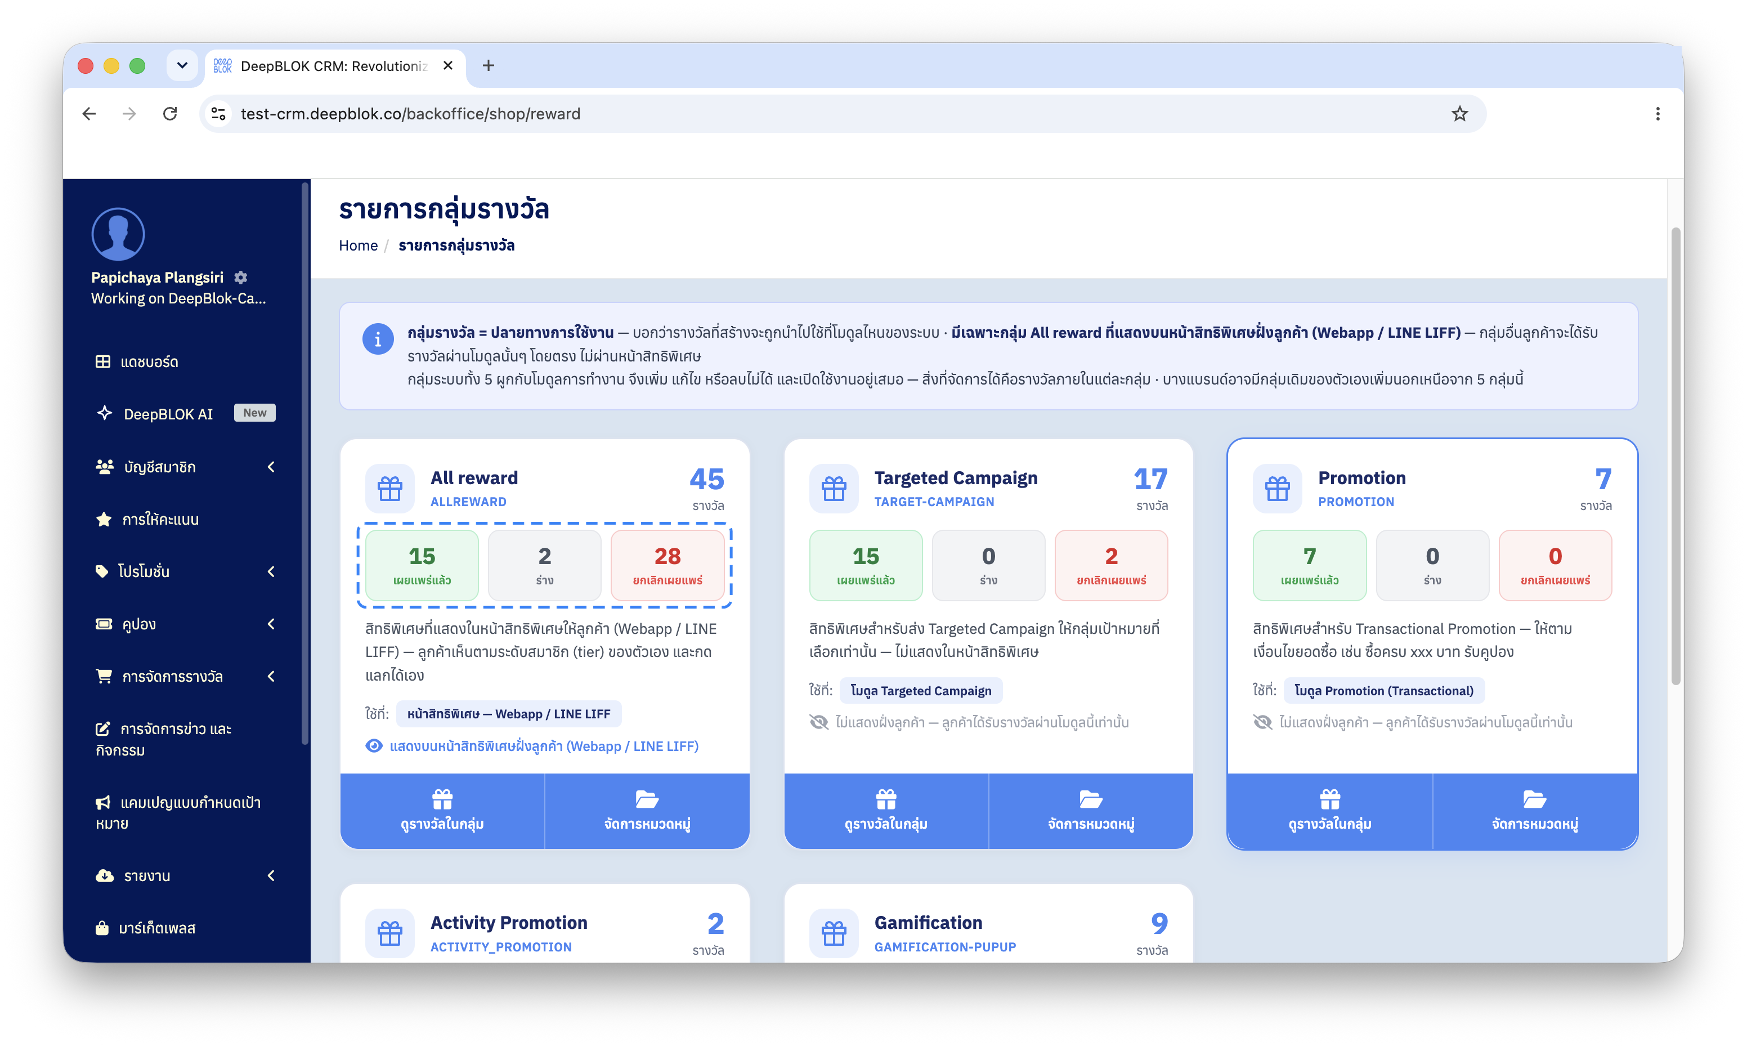
Task: Click จัดการหมวดหมู่ on Targeted Campaign card
Action: click(1091, 811)
